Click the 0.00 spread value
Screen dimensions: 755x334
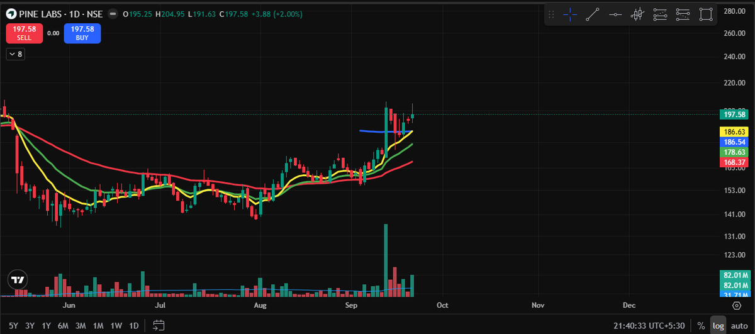point(53,33)
